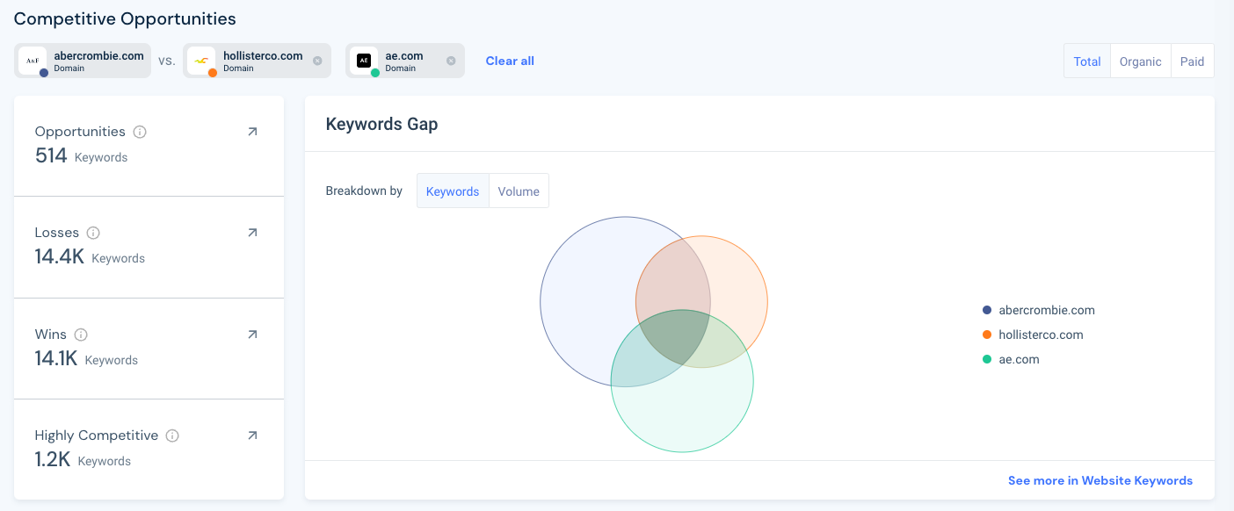The image size is (1234, 511).
Task: Click the orange hollisterco.com Venn circle
Action: point(738,281)
